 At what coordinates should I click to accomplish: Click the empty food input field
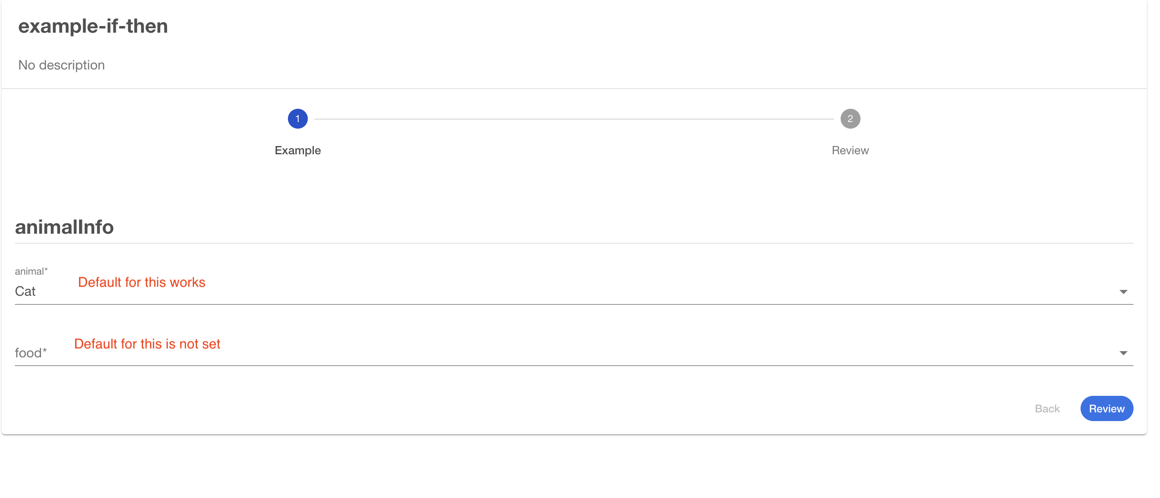point(540,352)
